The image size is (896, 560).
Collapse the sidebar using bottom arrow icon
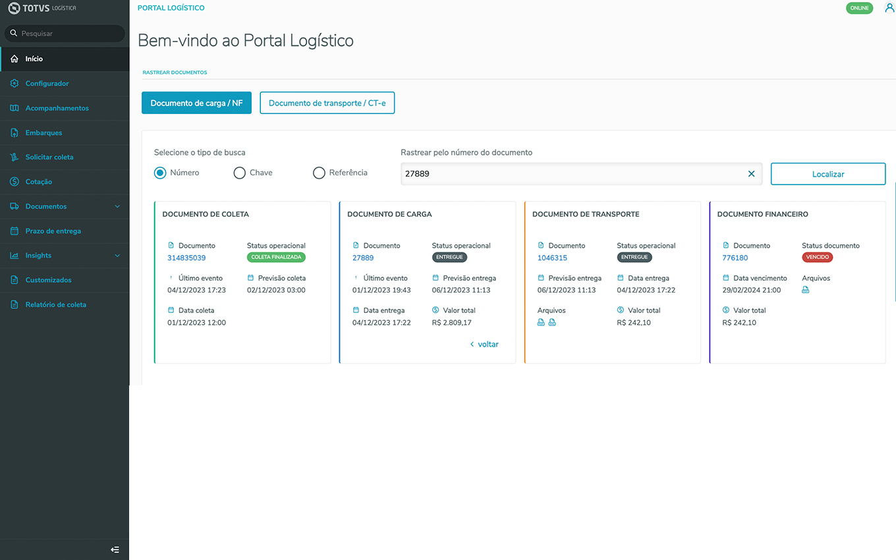(115, 549)
